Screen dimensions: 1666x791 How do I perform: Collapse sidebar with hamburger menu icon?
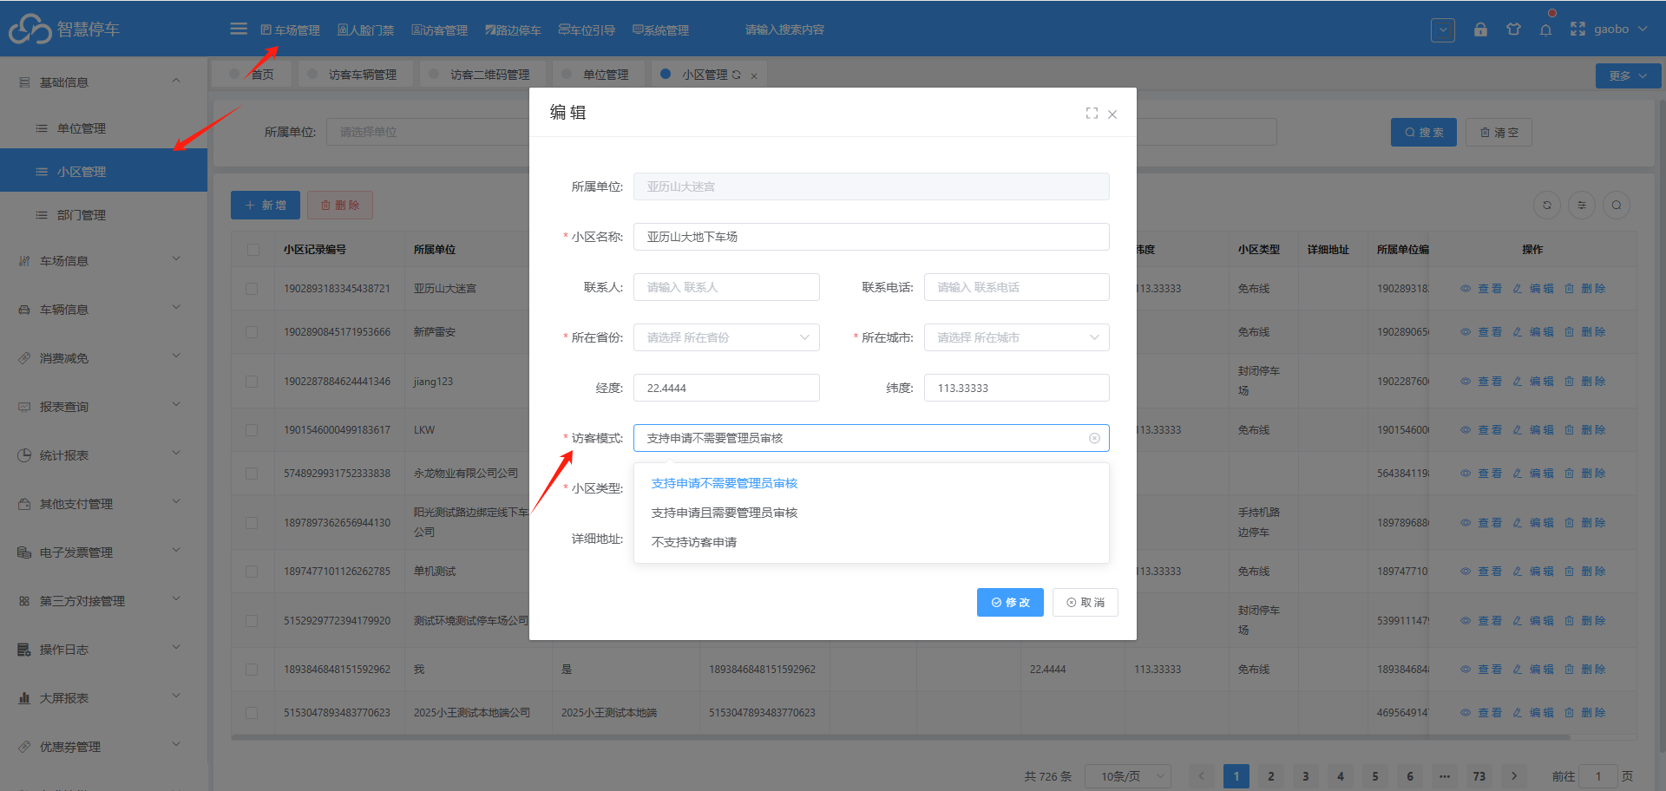click(239, 29)
